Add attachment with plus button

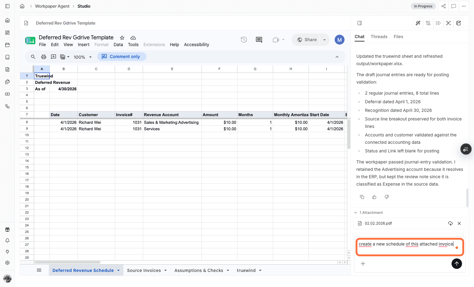[363, 264]
